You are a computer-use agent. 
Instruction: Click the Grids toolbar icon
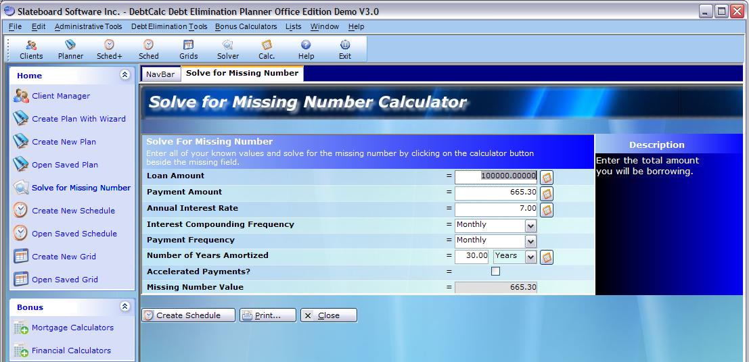point(188,49)
